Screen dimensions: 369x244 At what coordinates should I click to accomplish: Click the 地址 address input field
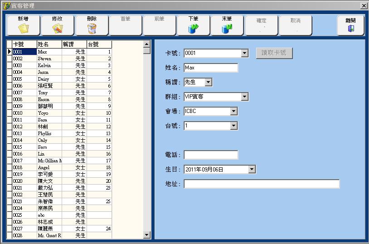pyautogui.click(x=261, y=184)
